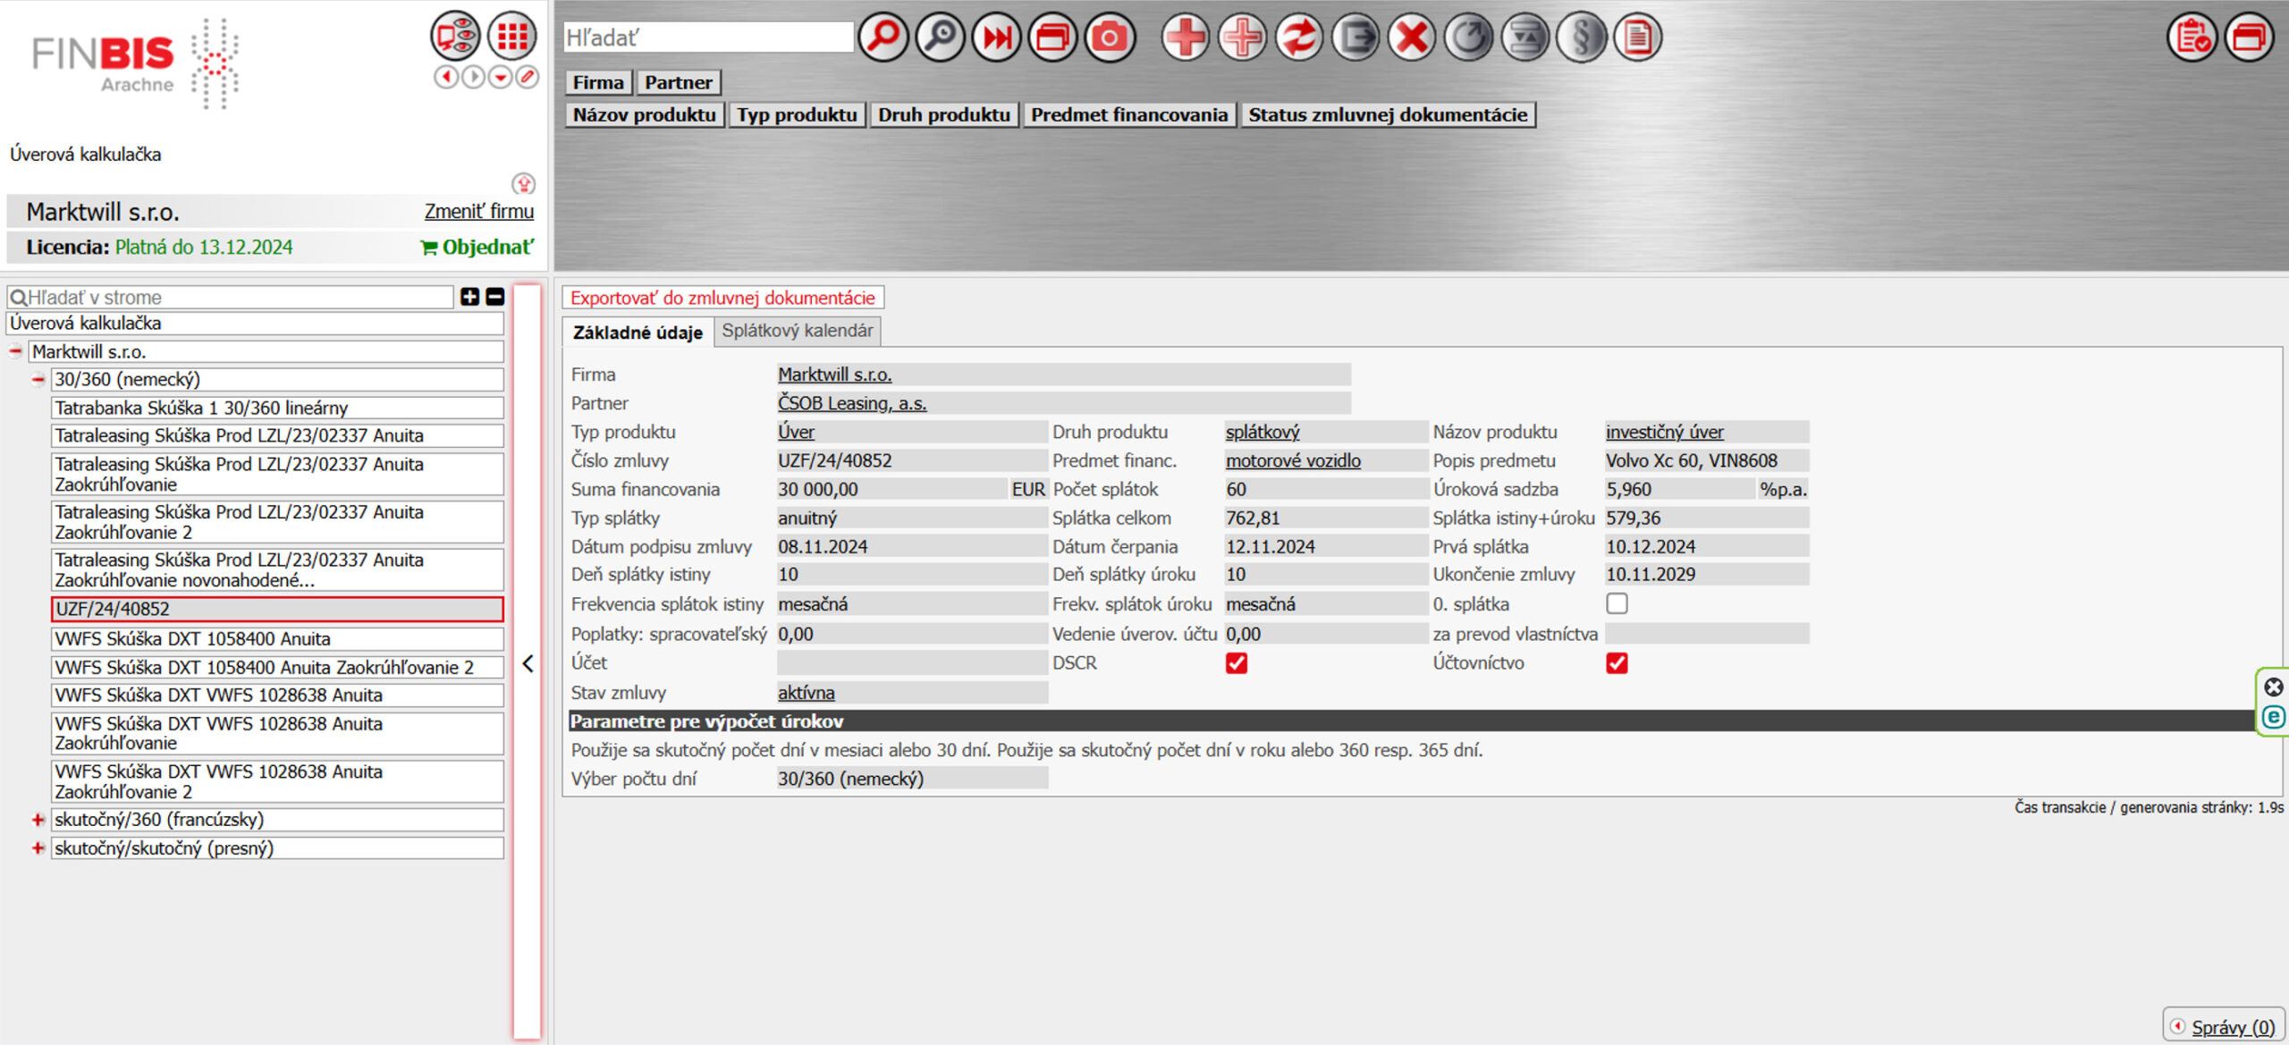Click the gray collapse-arrows toolbar icon
2289x1045 pixels.
1525,38
